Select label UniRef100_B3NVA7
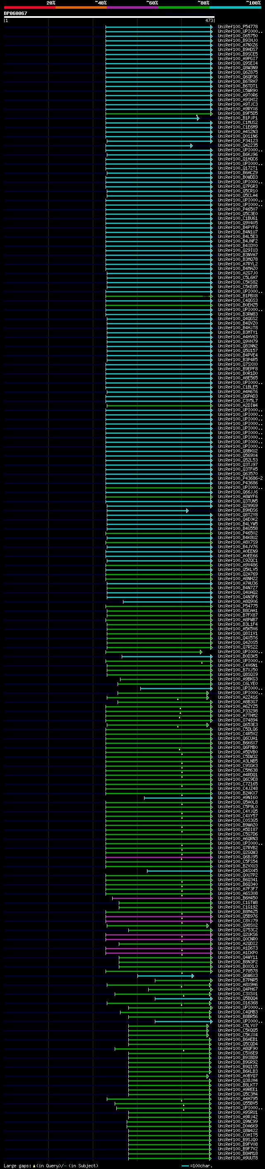The width and height of the screenshot is (265, 1169). [x=238, y=255]
